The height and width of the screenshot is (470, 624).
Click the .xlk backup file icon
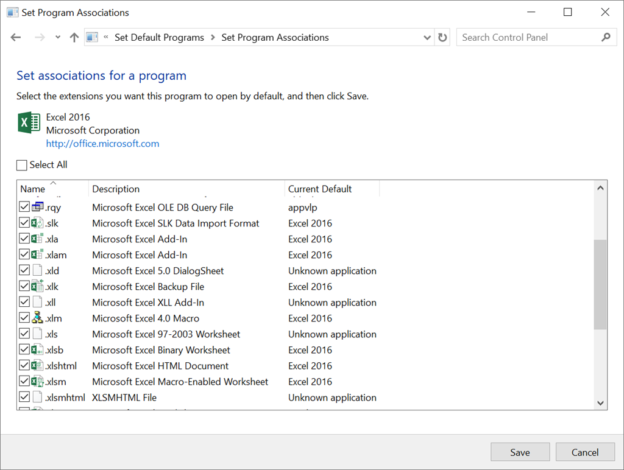tap(37, 286)
